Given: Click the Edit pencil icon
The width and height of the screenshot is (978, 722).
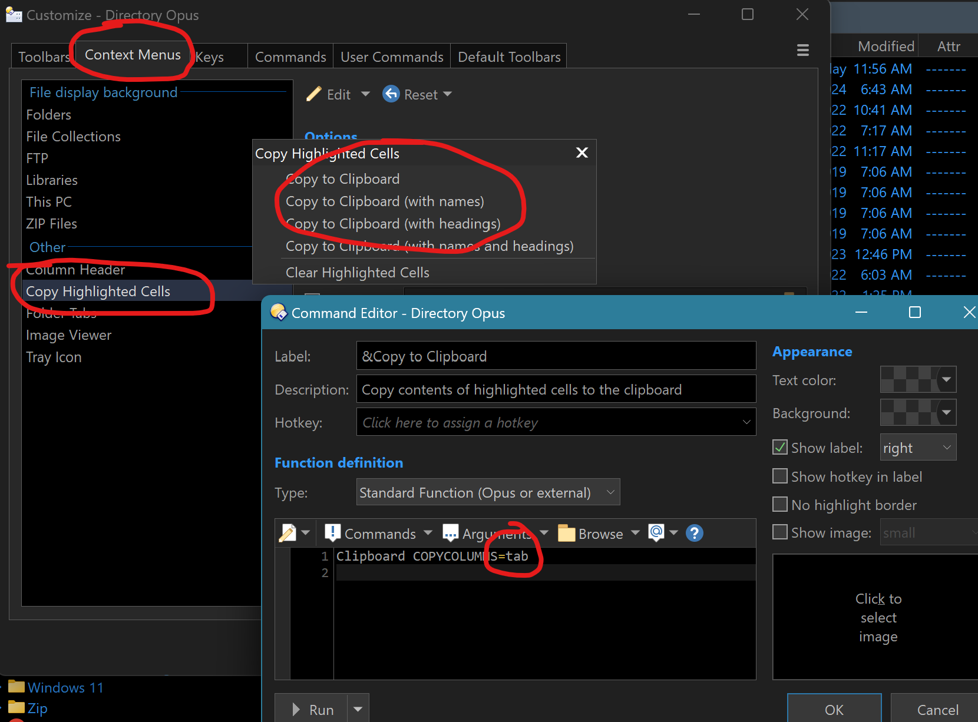Looking at the screenshot, I should coord(314,94).
